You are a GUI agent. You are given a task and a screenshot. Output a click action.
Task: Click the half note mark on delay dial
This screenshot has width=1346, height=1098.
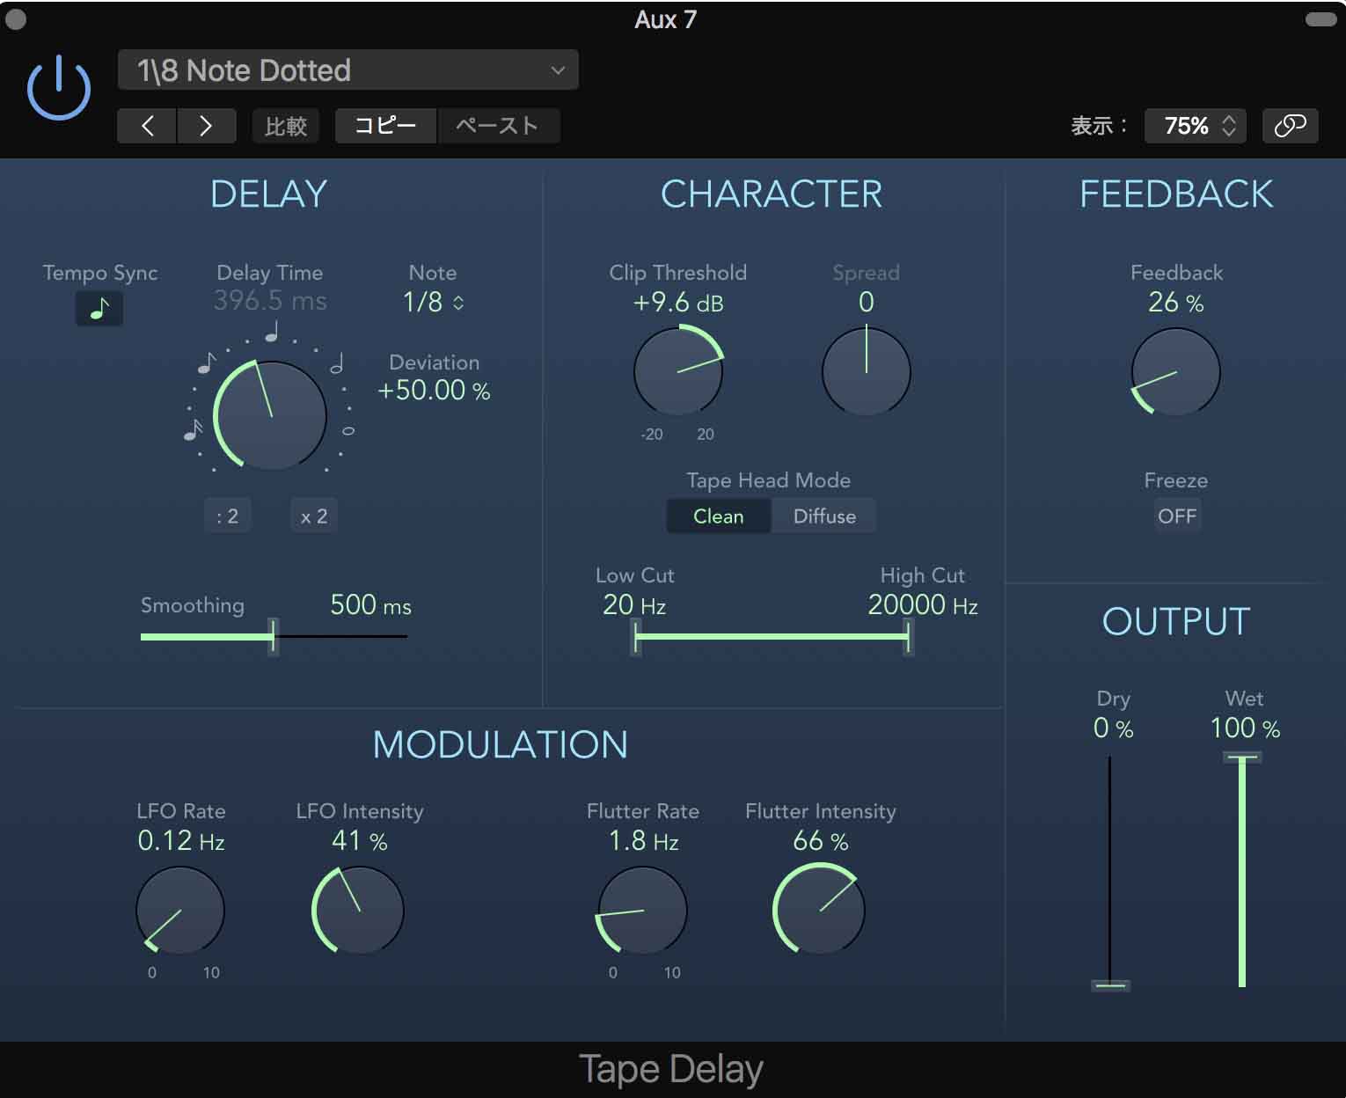point(337,362)
